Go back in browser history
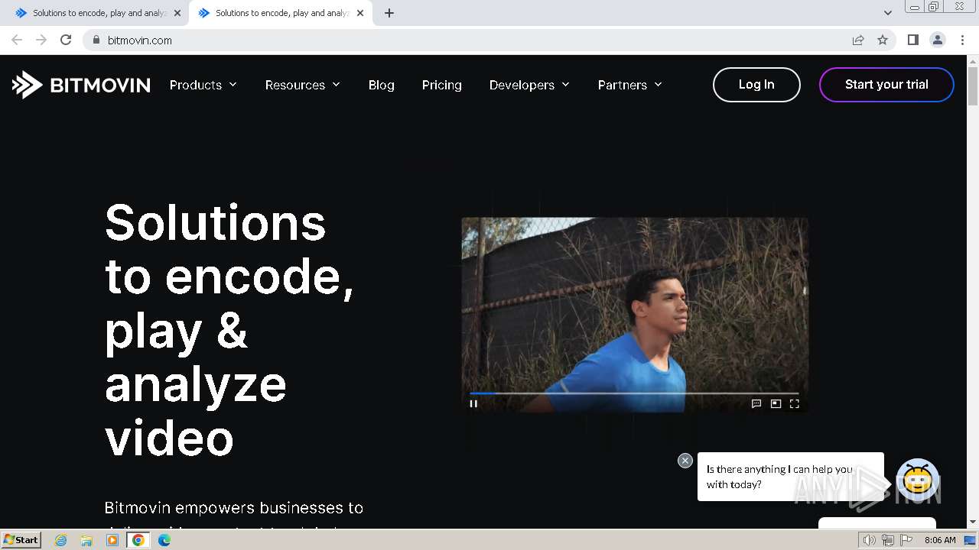979x550 pixels. point(17,40)
